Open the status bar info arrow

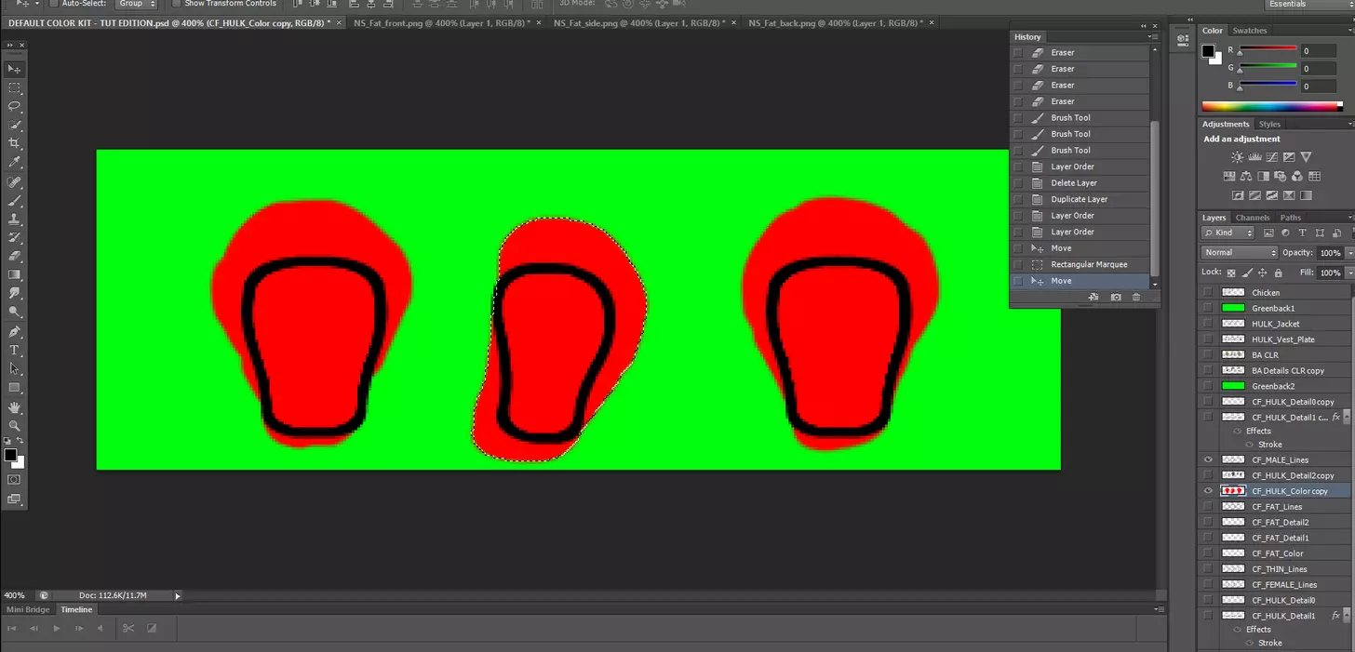(178, 595)
